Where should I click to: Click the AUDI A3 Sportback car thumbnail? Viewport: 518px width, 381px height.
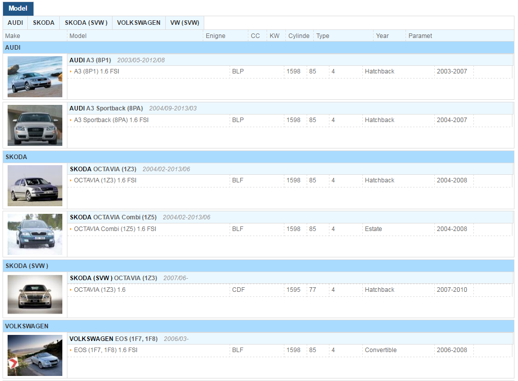click(x=35, y=125)
